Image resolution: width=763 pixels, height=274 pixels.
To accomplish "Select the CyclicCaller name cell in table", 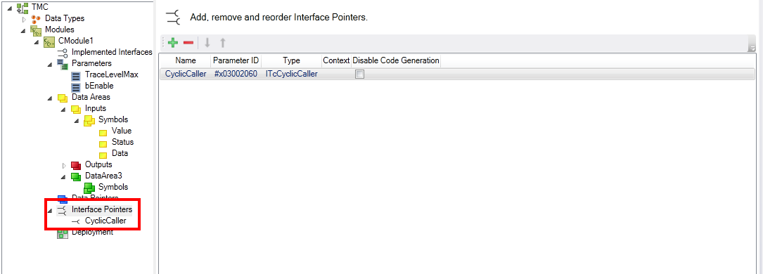I will [x=186, y=74].
